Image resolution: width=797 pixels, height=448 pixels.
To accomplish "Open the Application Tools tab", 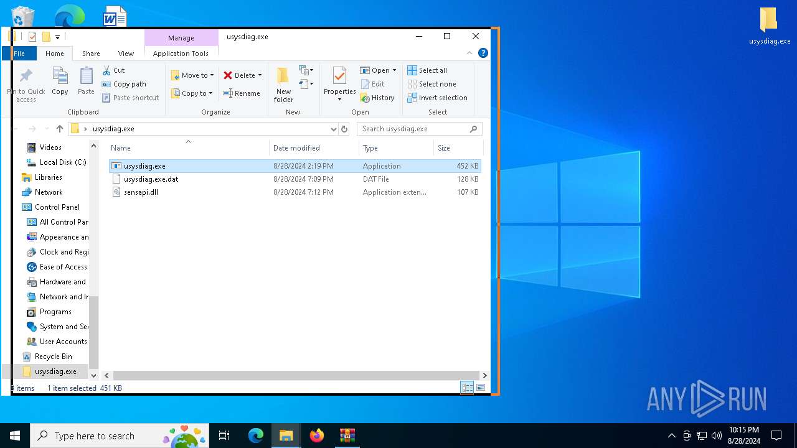I will 181,54.
